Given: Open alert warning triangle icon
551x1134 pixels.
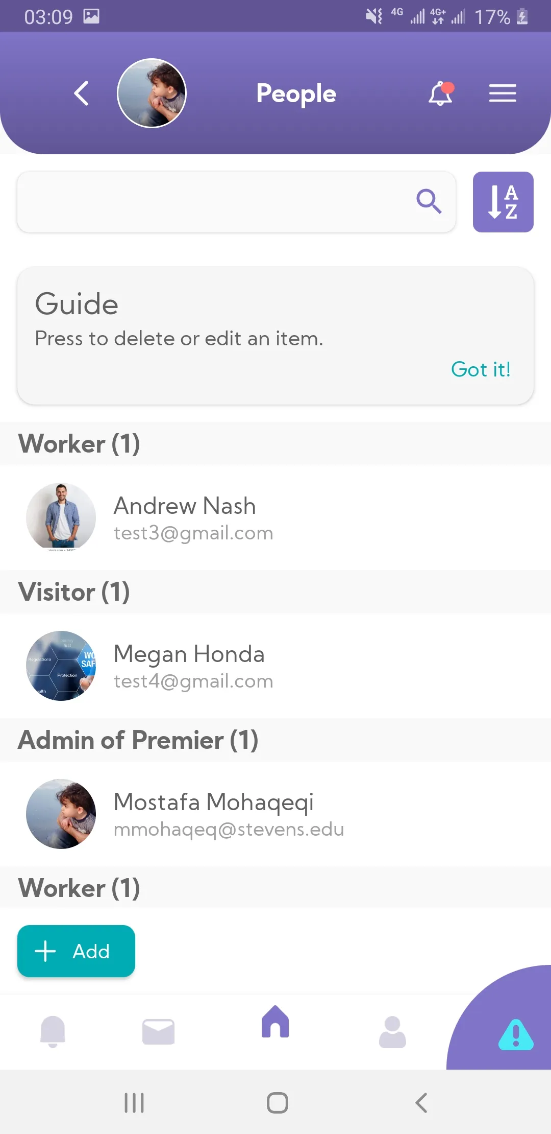Looking at the screenshot, I should tap(515, 1035).
